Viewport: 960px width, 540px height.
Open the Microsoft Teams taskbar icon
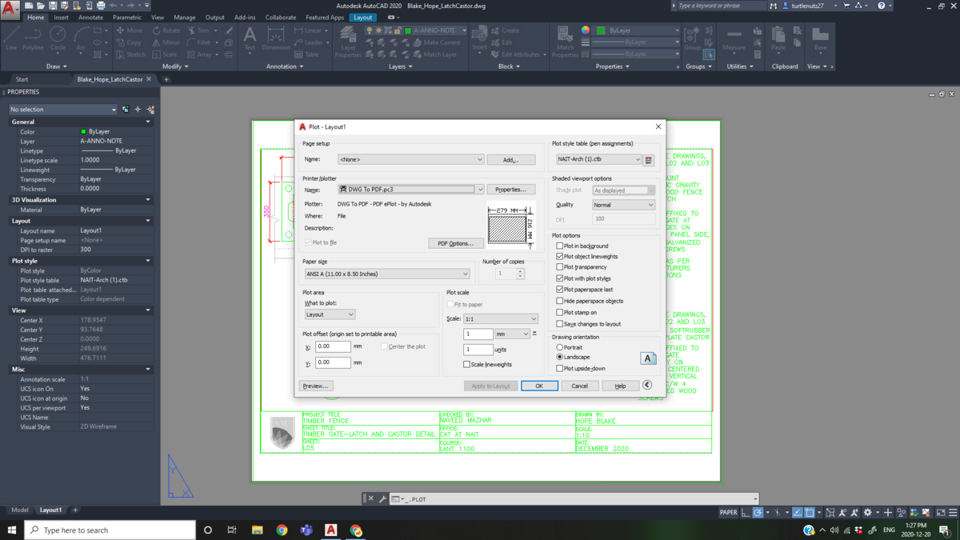tap(306, 530)
